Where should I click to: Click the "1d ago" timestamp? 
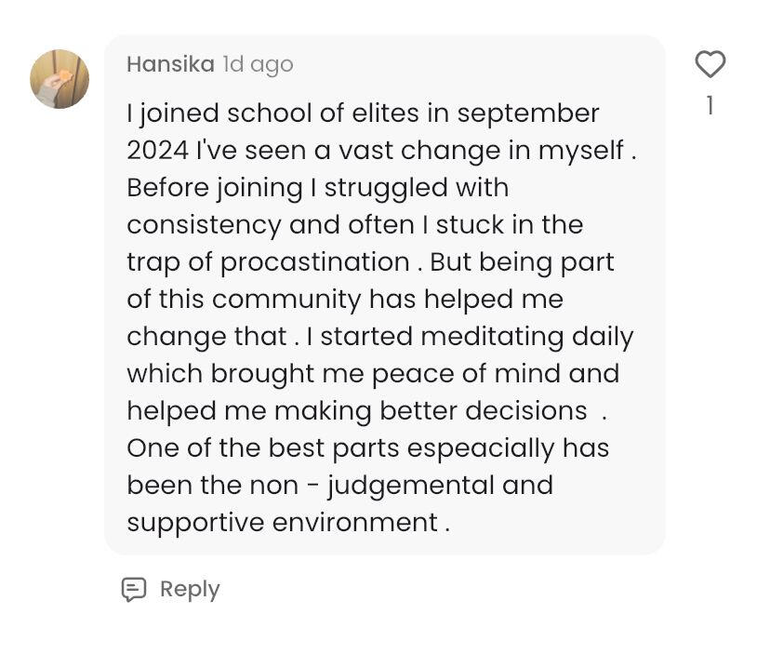[258, 64]
